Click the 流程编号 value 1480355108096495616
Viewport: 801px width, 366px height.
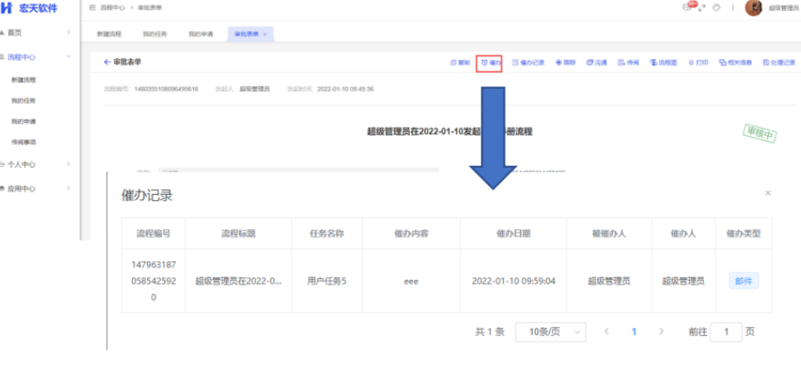tap(166, 90)
